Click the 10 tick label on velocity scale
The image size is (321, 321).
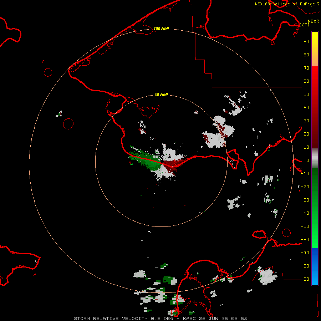pyautogui.click(x=306, y=147)
